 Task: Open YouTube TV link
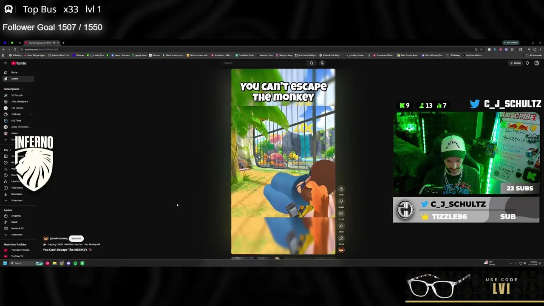[x=17, y=256]
